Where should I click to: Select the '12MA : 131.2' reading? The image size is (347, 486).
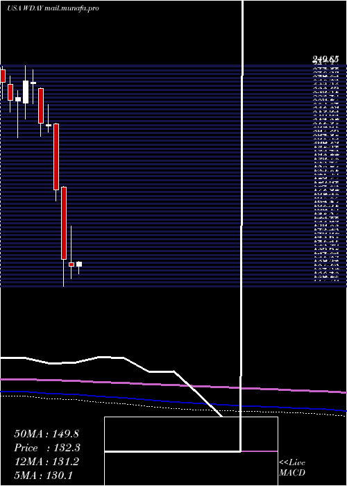46,462
